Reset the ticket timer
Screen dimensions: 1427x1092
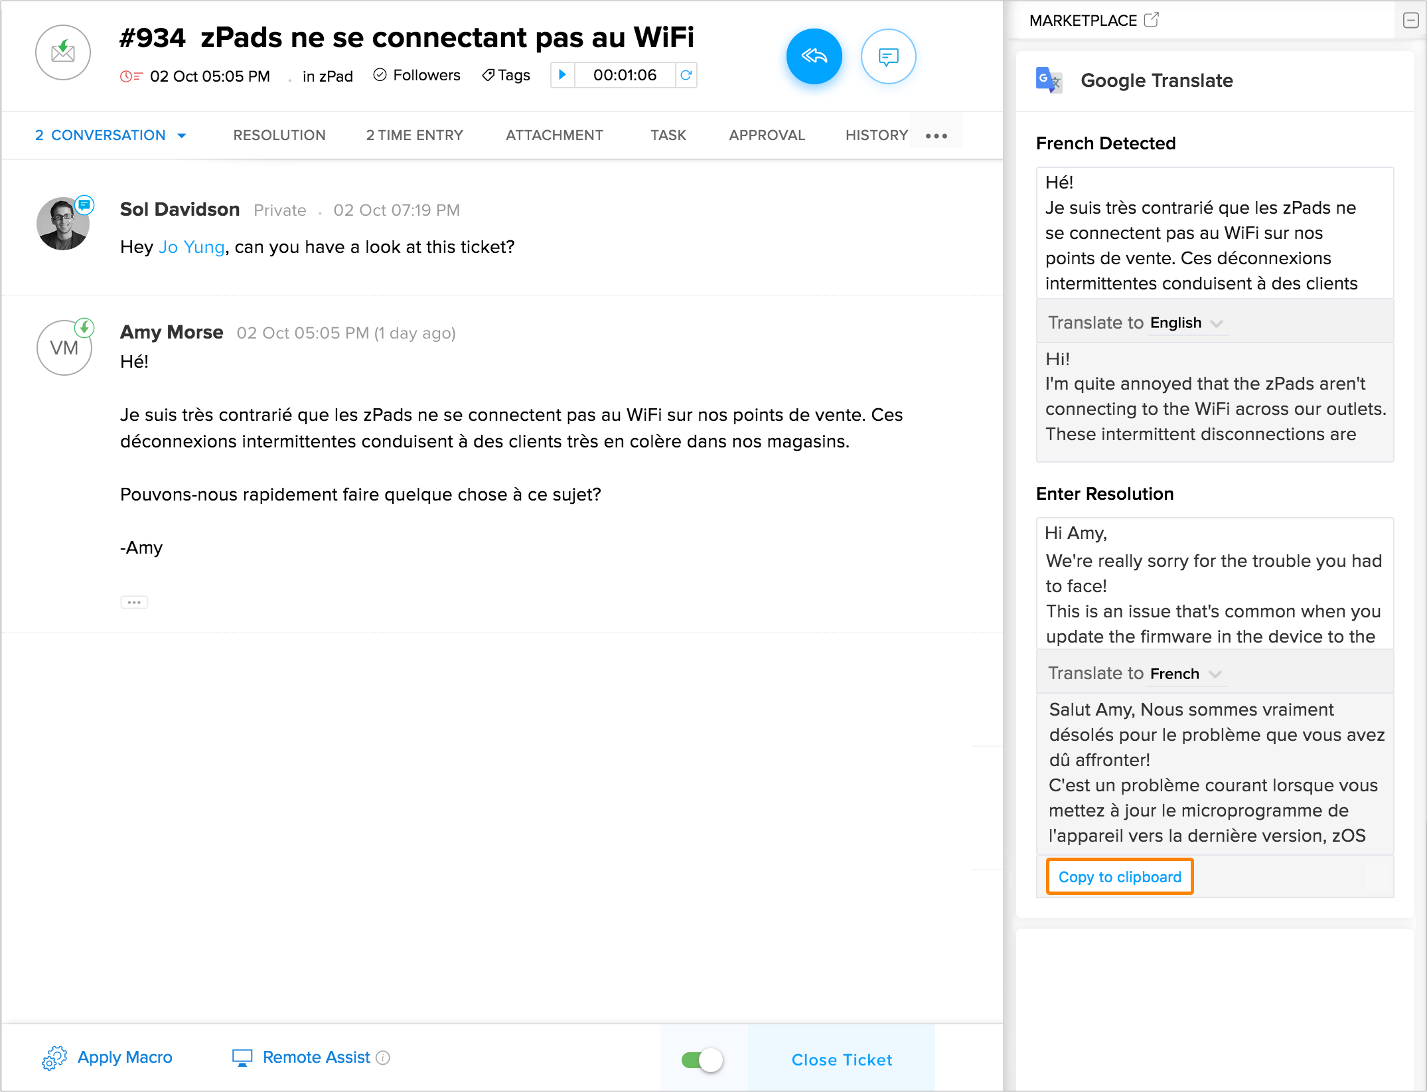686,75
